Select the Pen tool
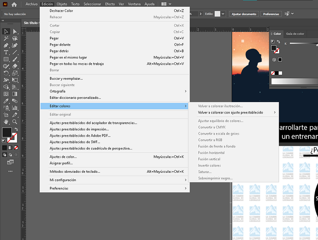This screenshot has width=318, height=240. click(6, 45)
